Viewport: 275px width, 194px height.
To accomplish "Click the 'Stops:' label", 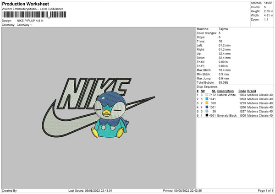I will click(201, 37).
